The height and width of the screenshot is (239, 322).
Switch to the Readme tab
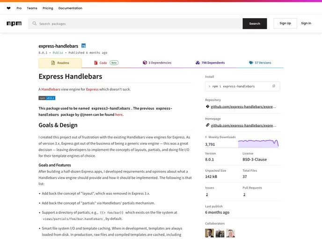(x=60, y=63)
